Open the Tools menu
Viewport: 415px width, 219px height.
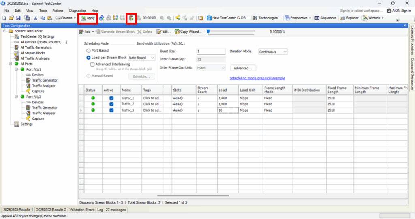click(43, 11)
